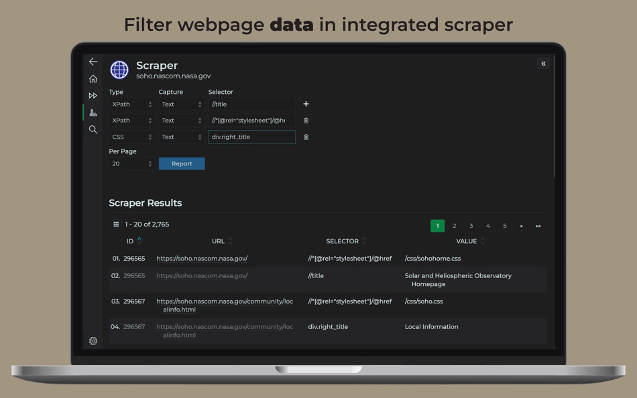Open the search tool in the sidebar
The width and height of the screenshot is (637, 398).
click(x=93, y=129)
